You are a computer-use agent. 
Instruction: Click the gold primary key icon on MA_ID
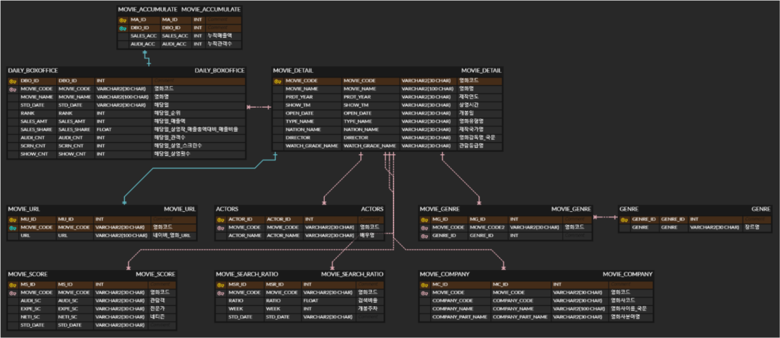122,20
